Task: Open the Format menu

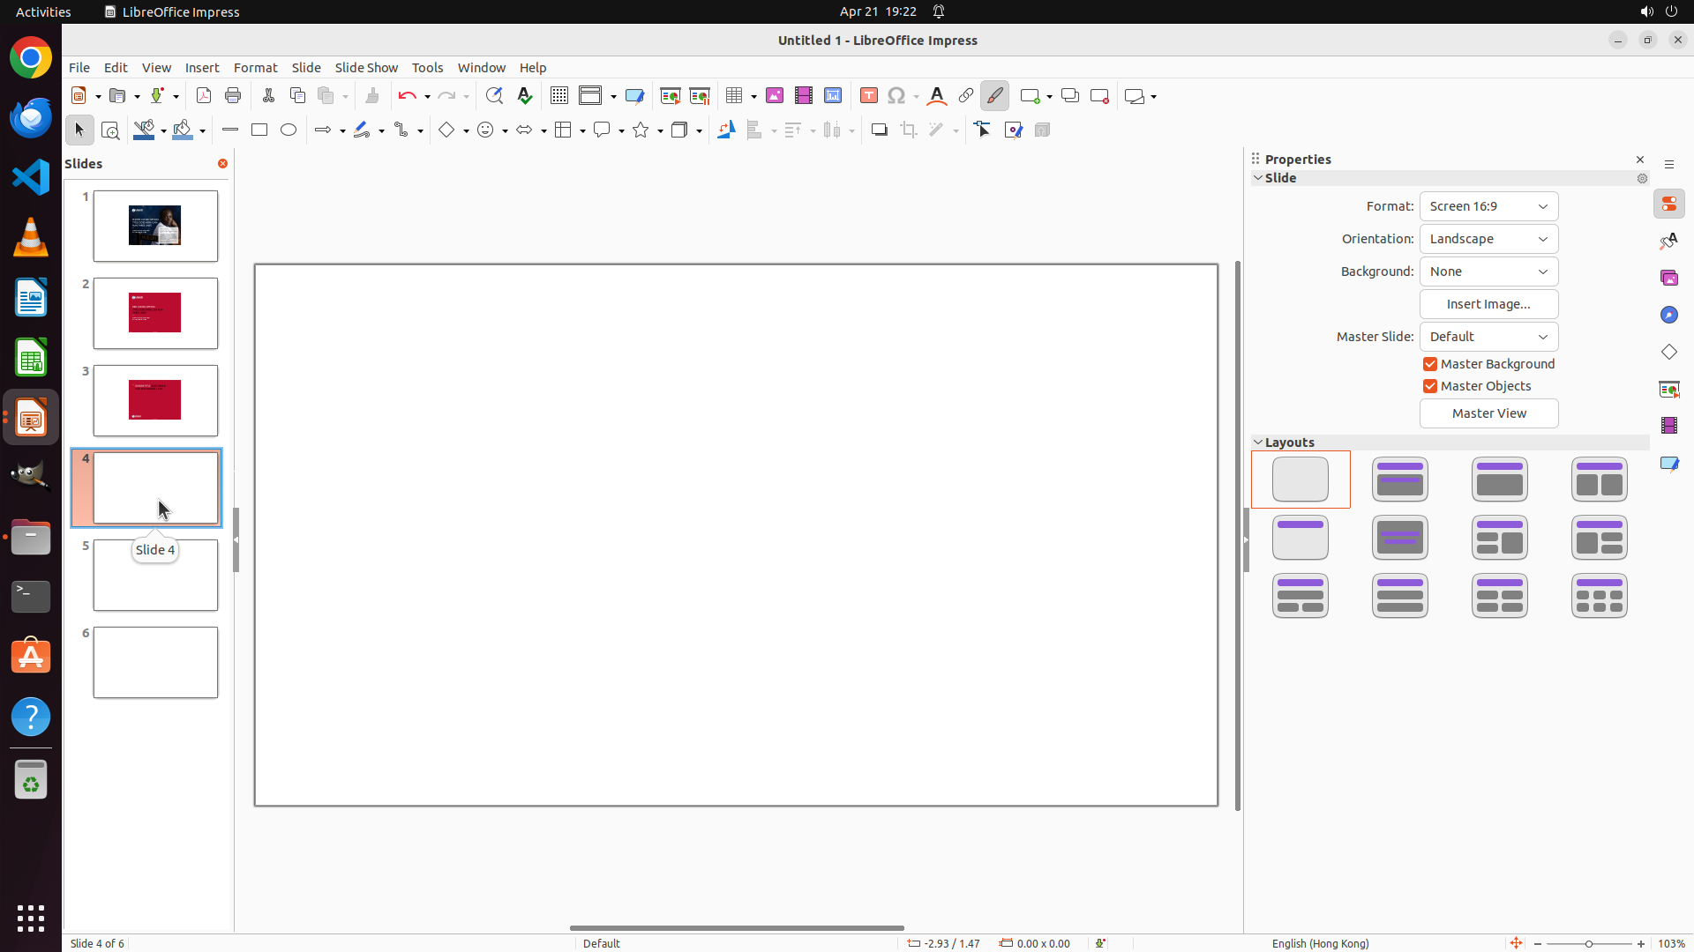Action: [x=255, y=68]
